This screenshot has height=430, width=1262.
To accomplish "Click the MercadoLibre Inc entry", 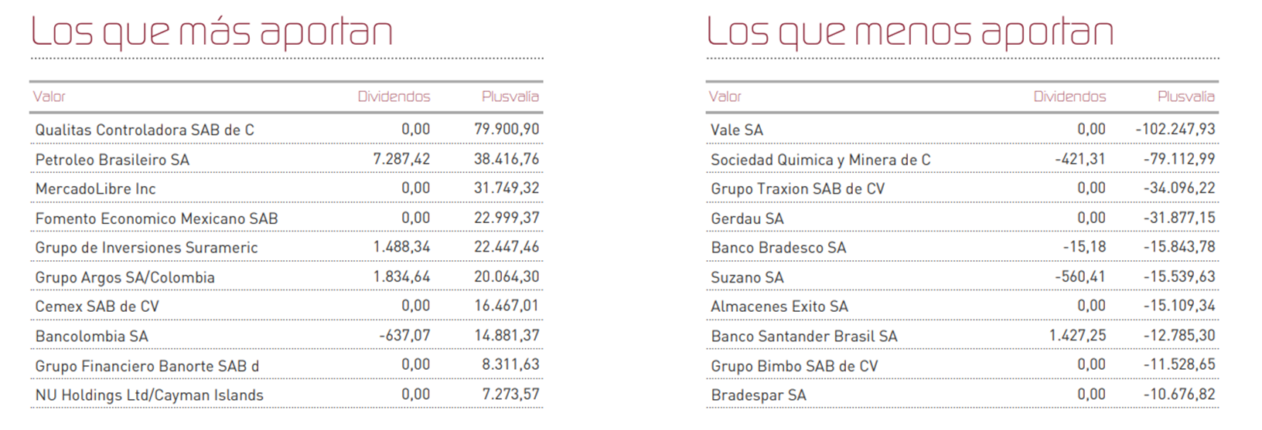I will [95, 189].
